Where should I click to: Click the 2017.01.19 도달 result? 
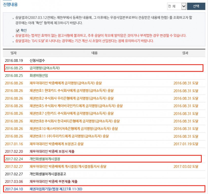186,144
